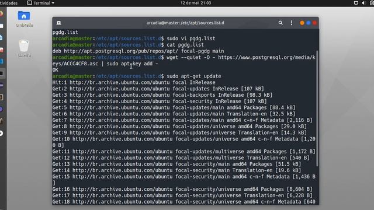Maximize terminal with the blue button

pyautogui.click(x=309, y=23)
